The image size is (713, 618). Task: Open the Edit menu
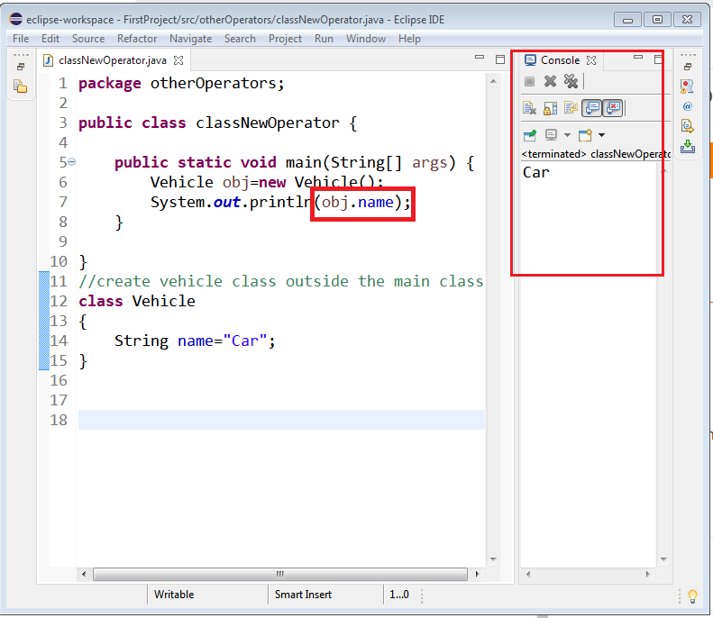(x=50, y=39)
